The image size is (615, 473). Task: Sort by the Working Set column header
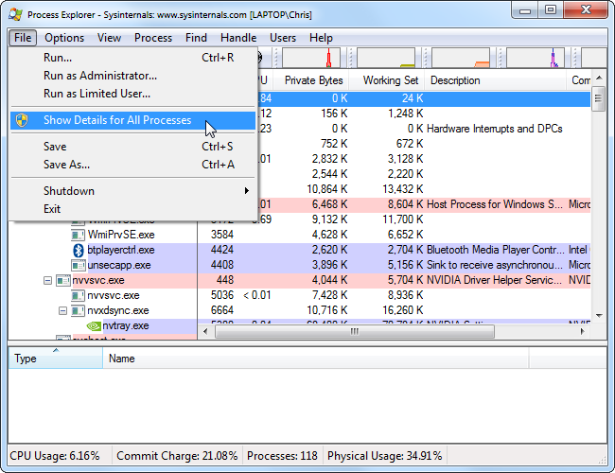pos(392,80)
